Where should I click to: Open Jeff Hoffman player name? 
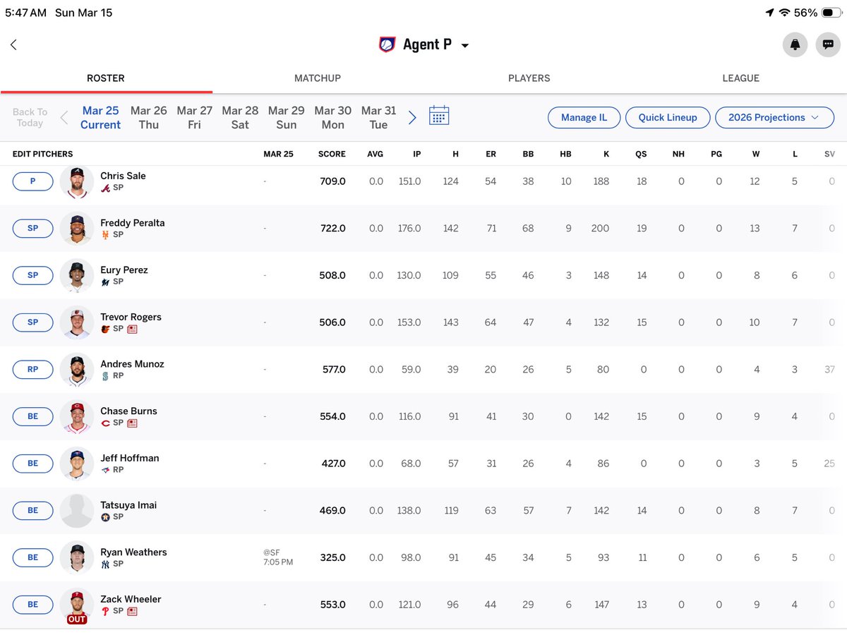pyautogui.click(x=130, y=458)
